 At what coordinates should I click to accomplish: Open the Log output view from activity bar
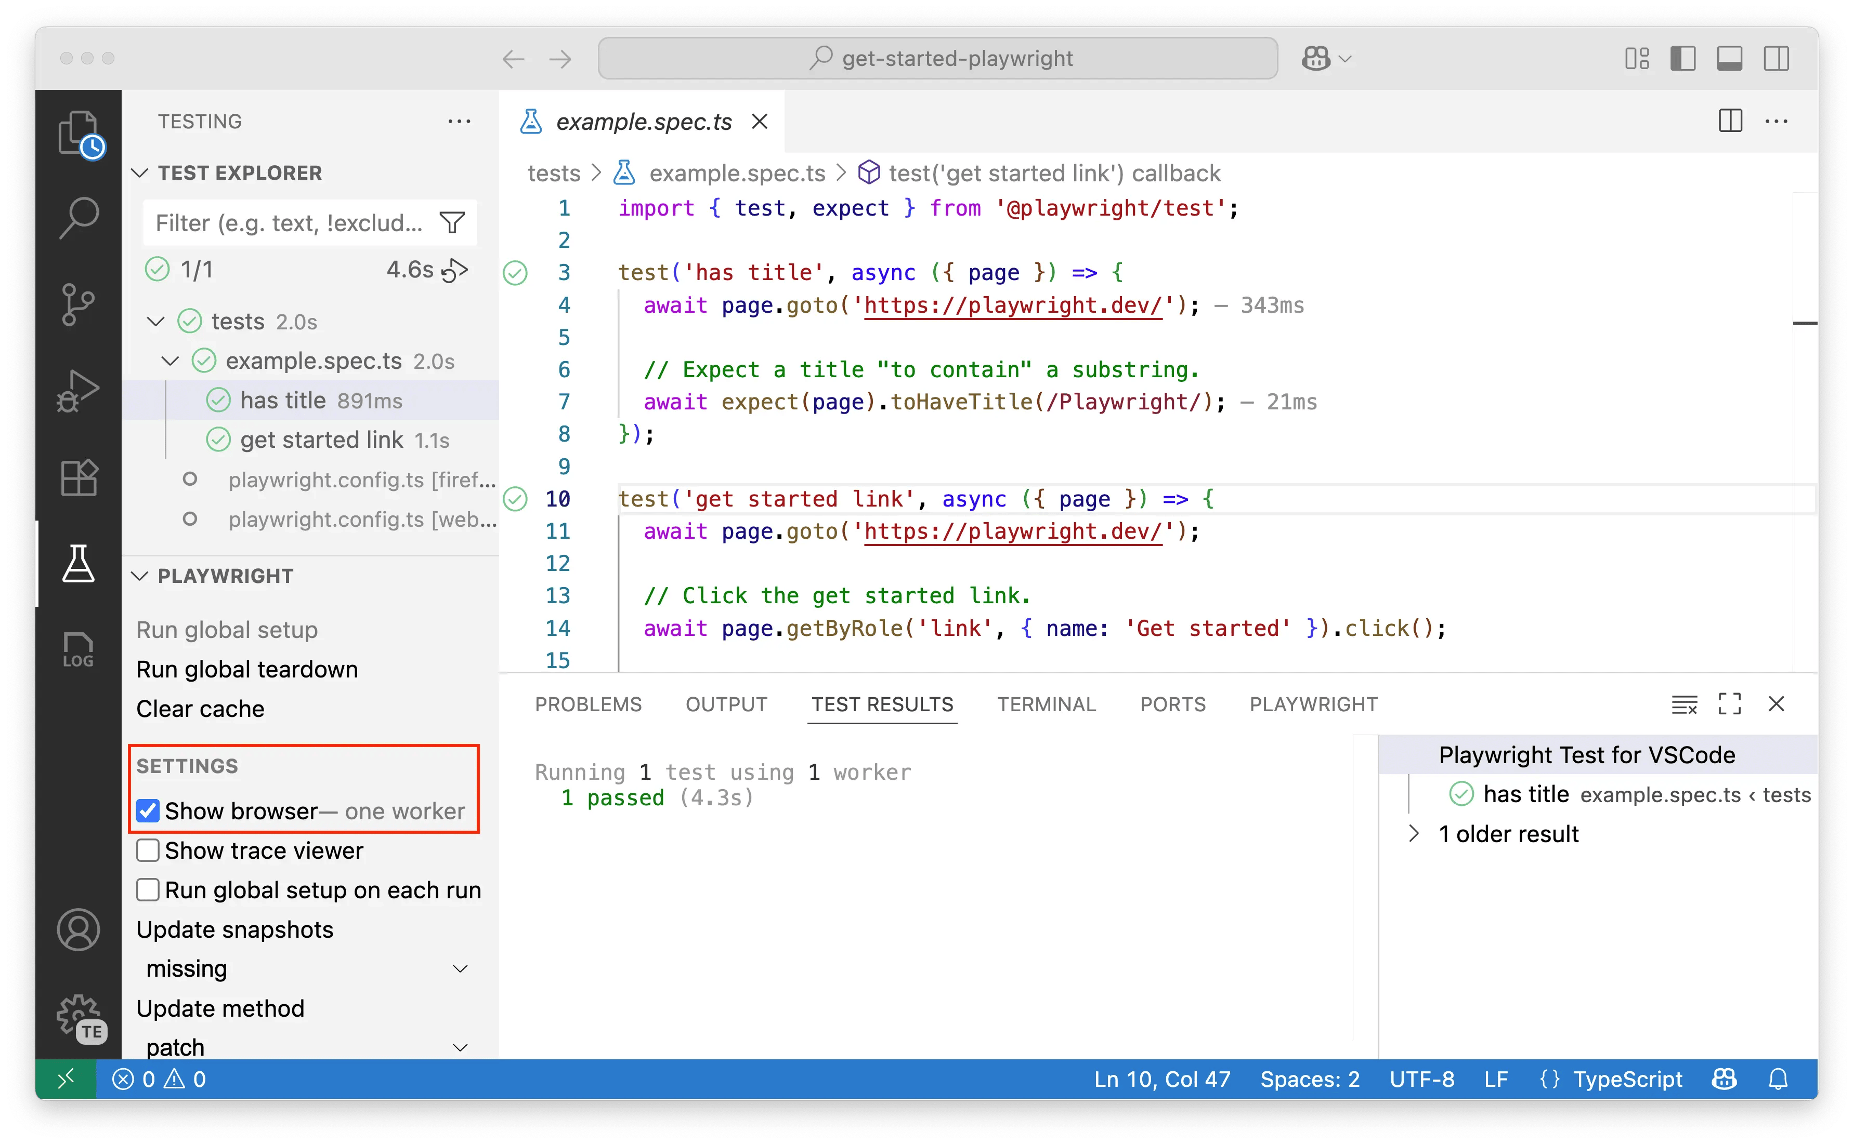coord(78,649)
